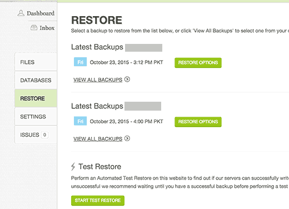Open View All Backups under first backup
This screenshot has width=289, height=209.
(98, 79)
